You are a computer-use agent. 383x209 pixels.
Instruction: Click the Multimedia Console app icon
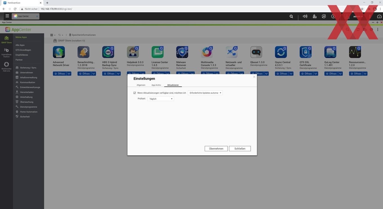click(x=207, y=52)
